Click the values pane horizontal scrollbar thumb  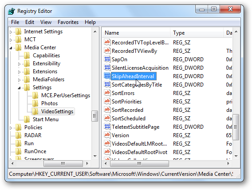(x=139, y=164)
